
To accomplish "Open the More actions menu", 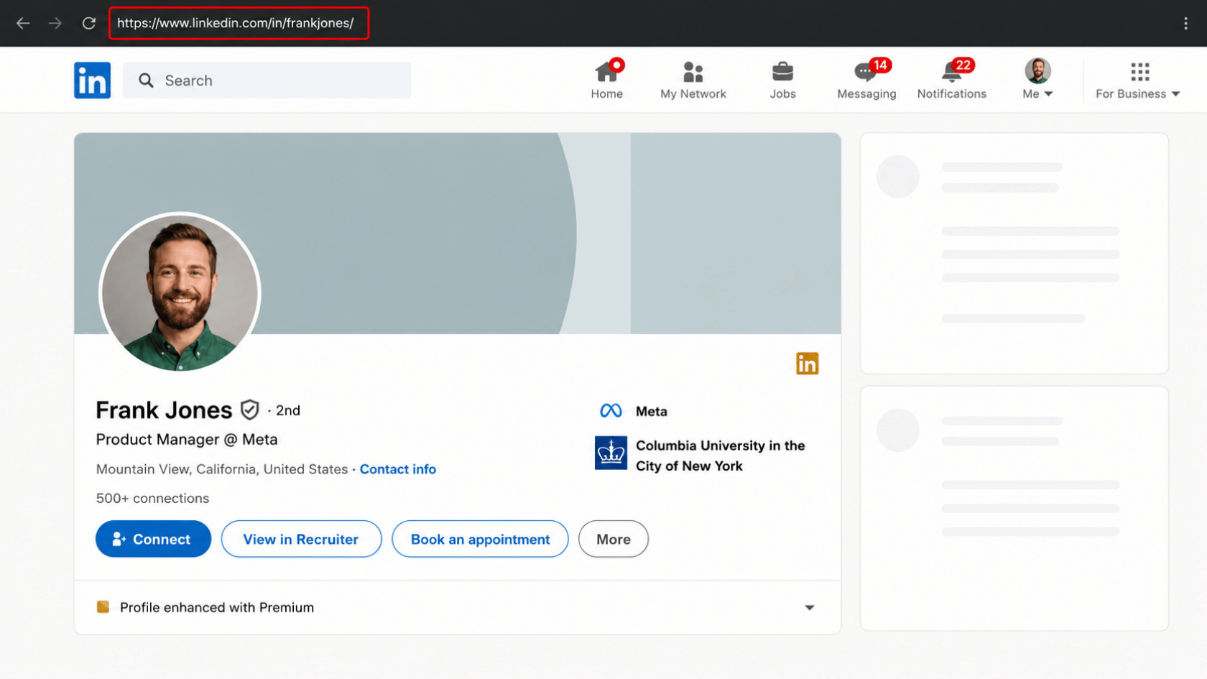I will pos(613,539).
